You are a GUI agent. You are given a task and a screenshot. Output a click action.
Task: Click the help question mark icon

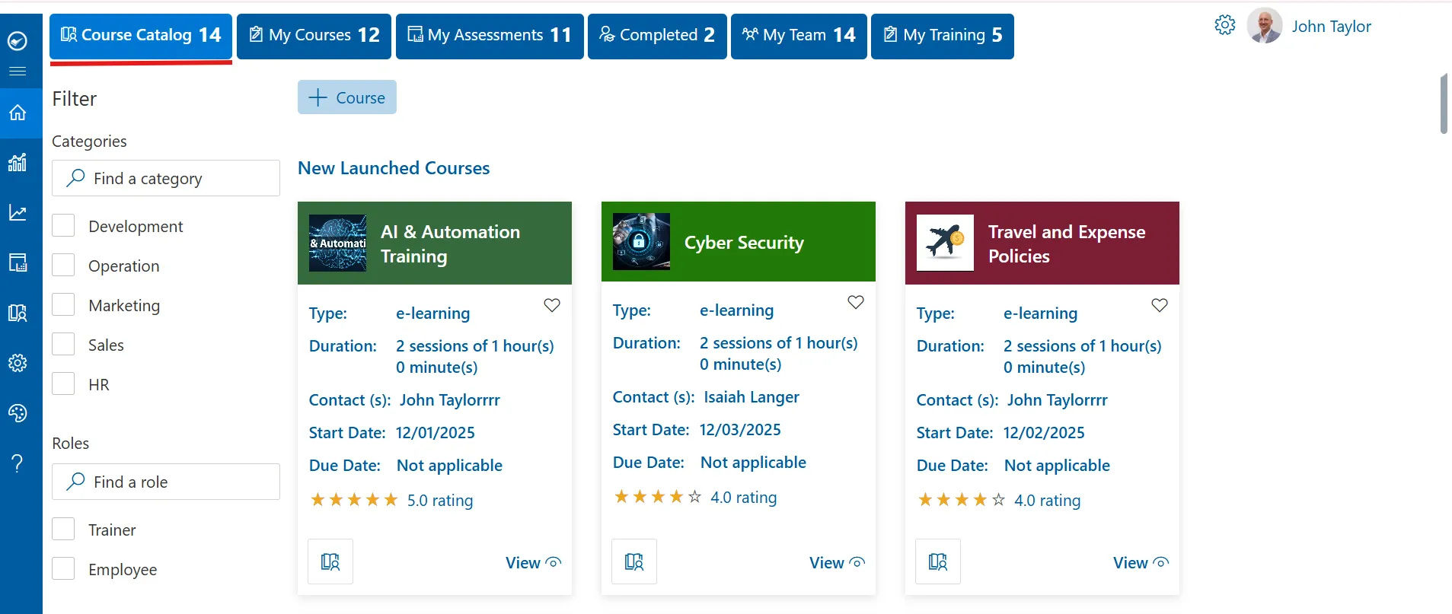18,463
